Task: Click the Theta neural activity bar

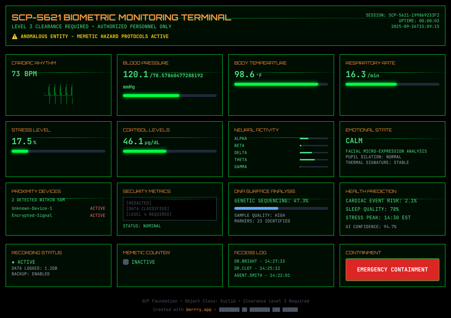Action: pyautogui.click(x=314, y=160)
